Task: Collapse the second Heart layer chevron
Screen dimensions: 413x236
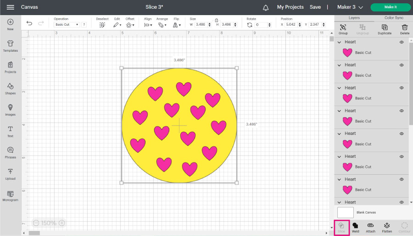Action: click(339, 65)
